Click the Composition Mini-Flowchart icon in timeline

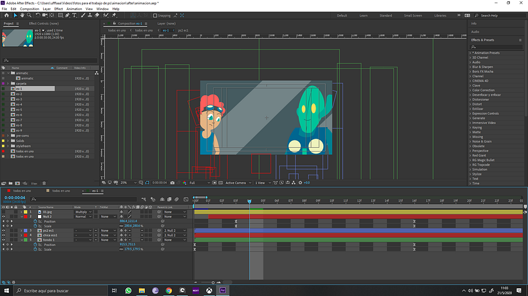[144, 199]
